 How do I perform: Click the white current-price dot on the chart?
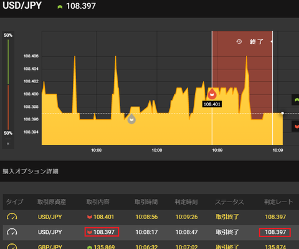pyautogui.click(x=283, y=113)
